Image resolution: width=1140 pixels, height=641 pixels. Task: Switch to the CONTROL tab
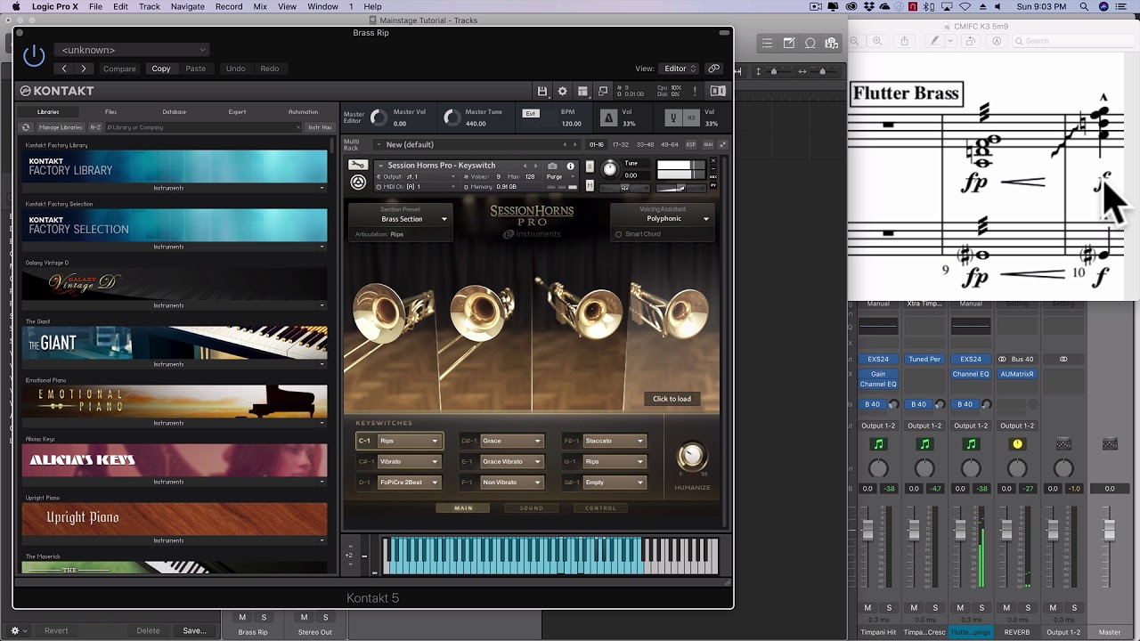tap(600, 508)
